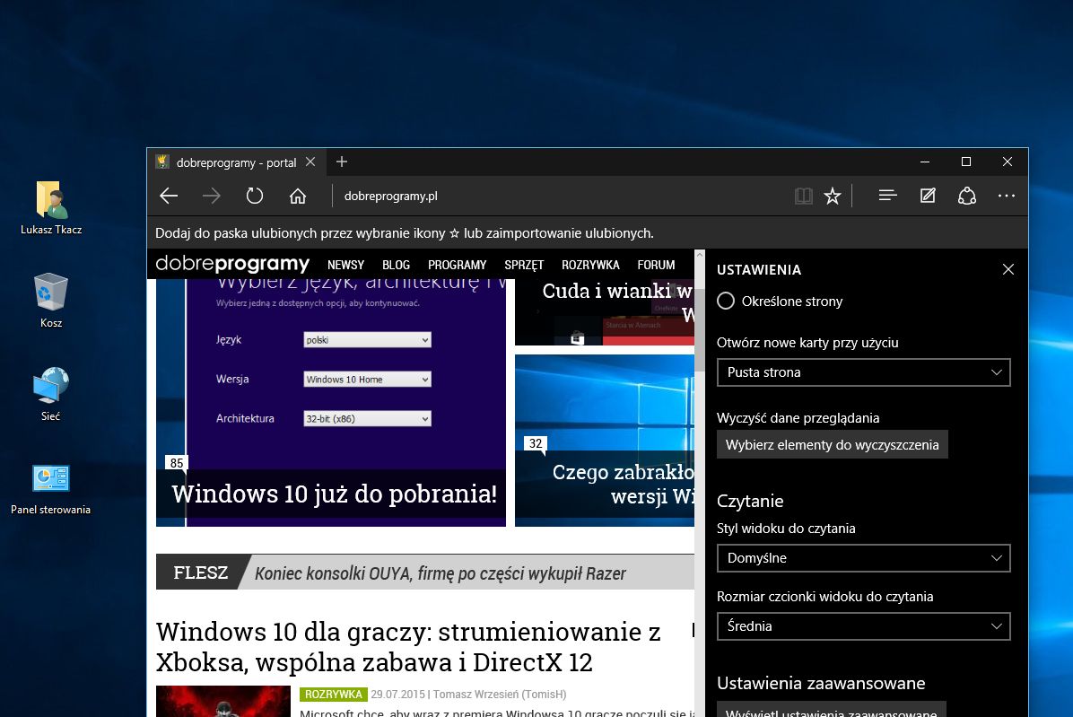Click Wybierz elementy do wyczyszczenia button
Image resolution: width=1073 pixels, height=717 pixels.
[833, 445]
